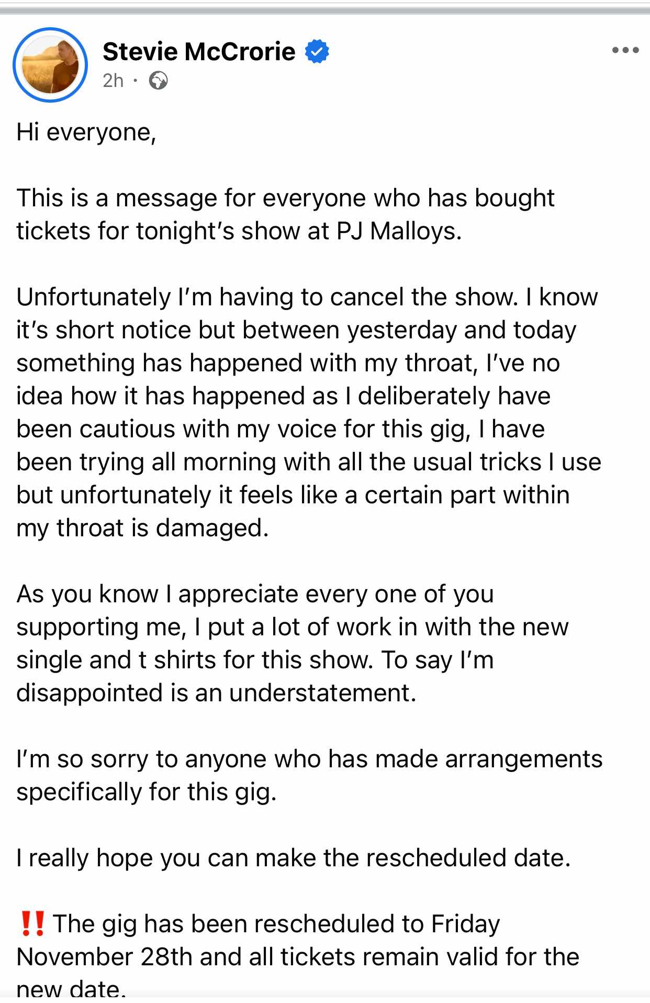Click the "Hi everyone," greeting line
The height and width of the screenshot is (1003, 650).
[86, 132]
